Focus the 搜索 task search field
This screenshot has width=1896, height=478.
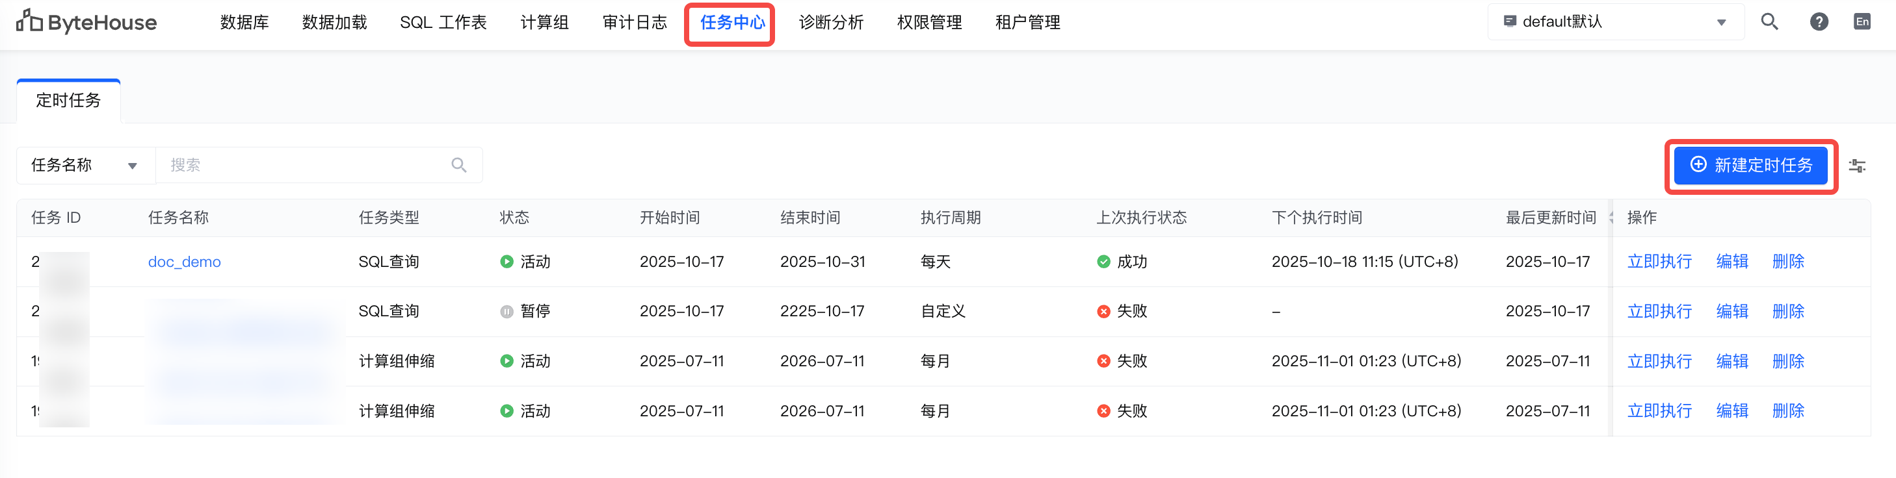[306, 166]
